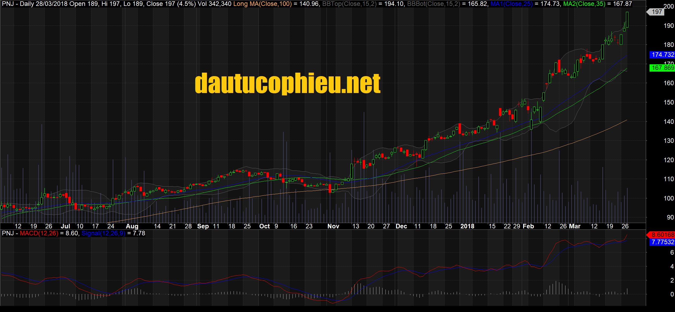
Task: Click the Dec label on date axis
Action: click(x=401, y=226)
